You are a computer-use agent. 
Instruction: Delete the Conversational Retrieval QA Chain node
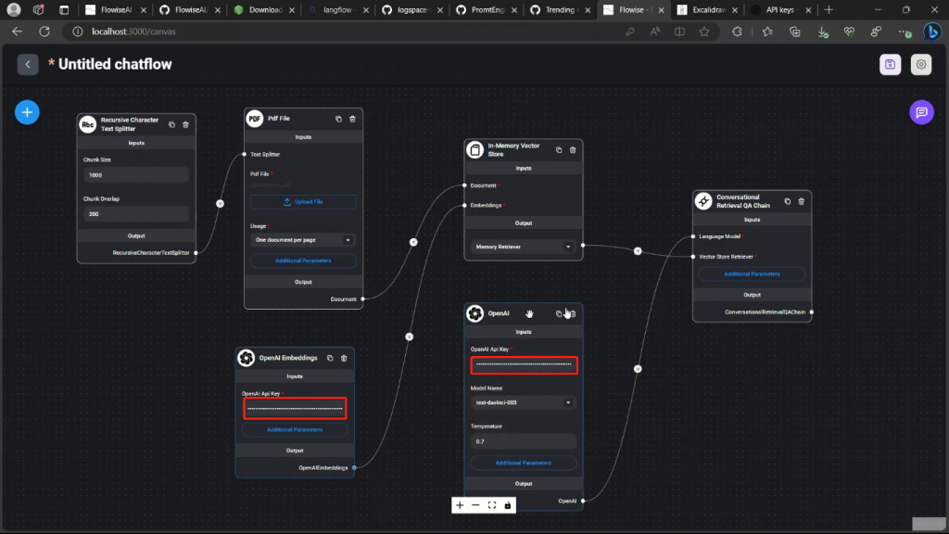[802, 201]
